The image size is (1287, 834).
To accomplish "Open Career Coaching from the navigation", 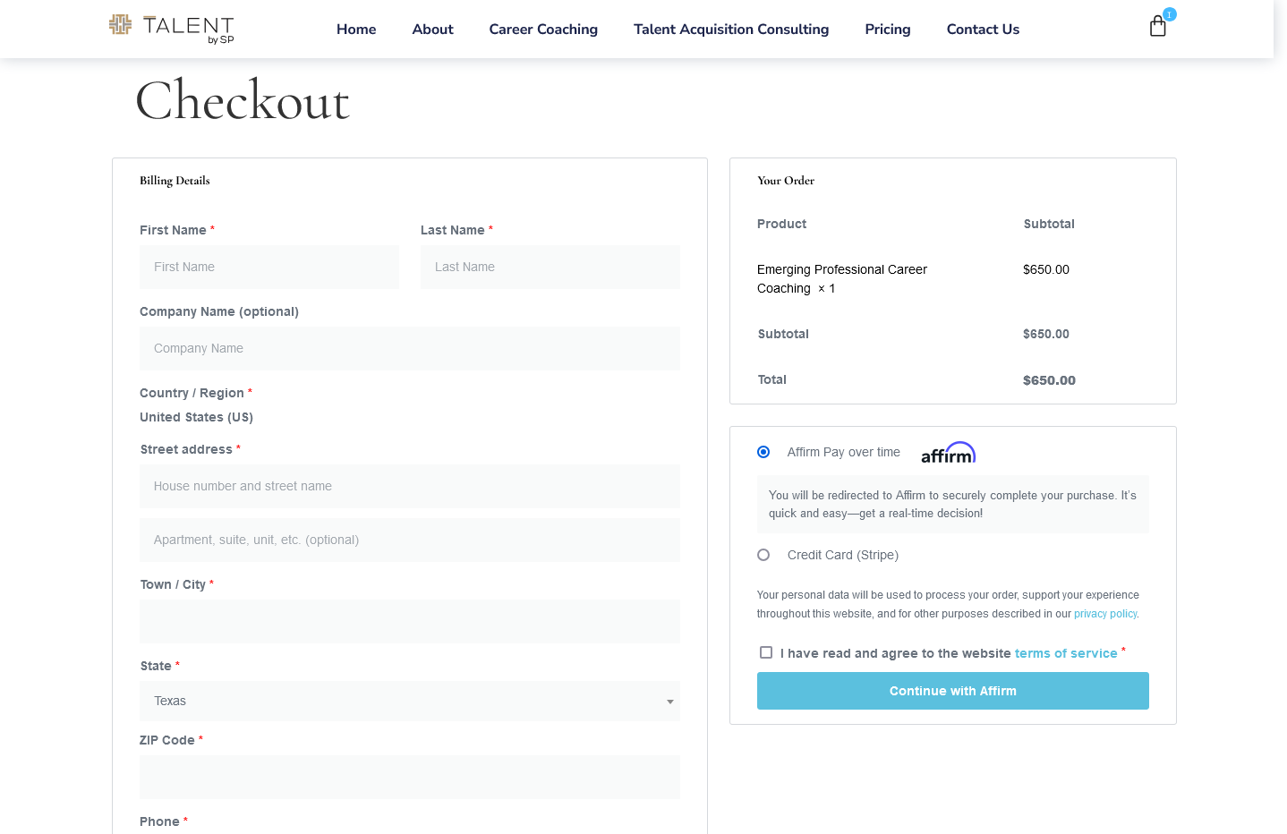I will coord(543,30).
